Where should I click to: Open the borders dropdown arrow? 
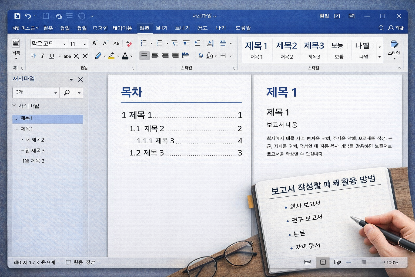tap(230, 56)
